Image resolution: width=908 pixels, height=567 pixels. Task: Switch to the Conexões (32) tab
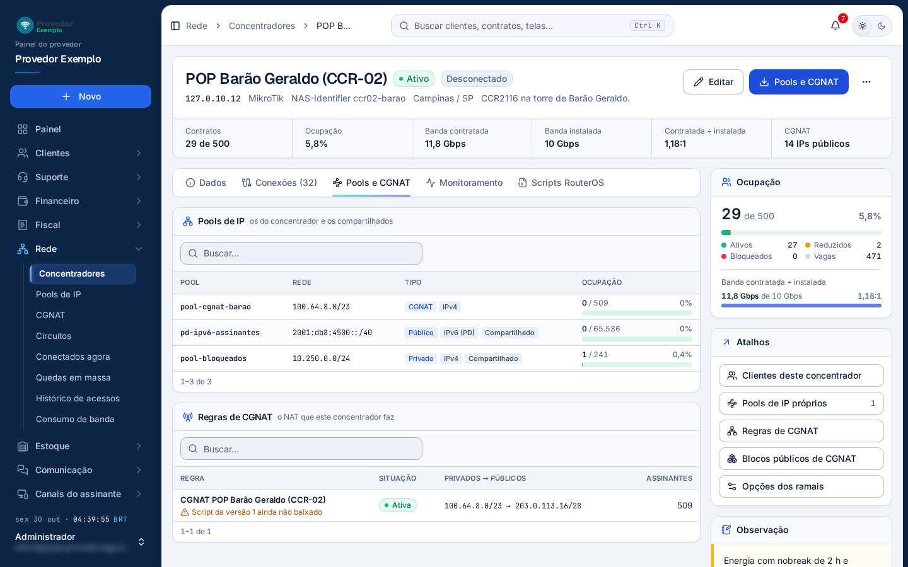[279, 183]
